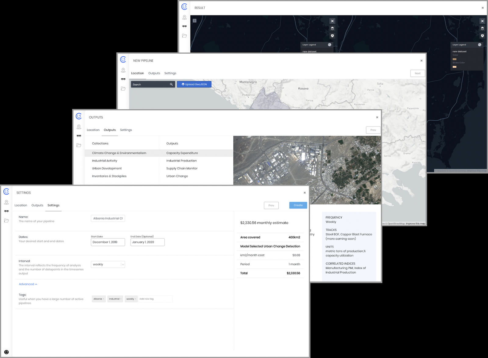
Task: Select the Inventories & Stockpiles collection
Action: coord(109,176)
